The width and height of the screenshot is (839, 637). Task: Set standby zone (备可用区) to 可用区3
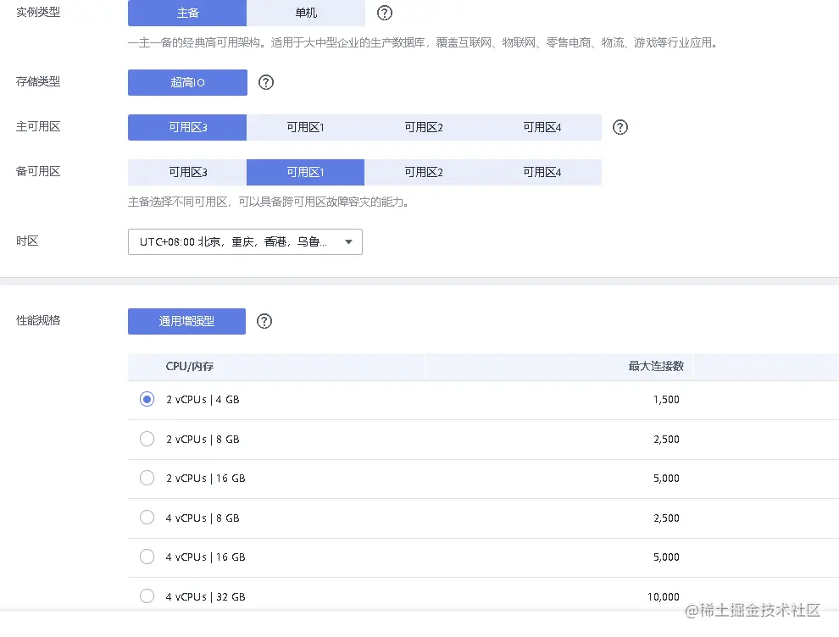point(187,172)
